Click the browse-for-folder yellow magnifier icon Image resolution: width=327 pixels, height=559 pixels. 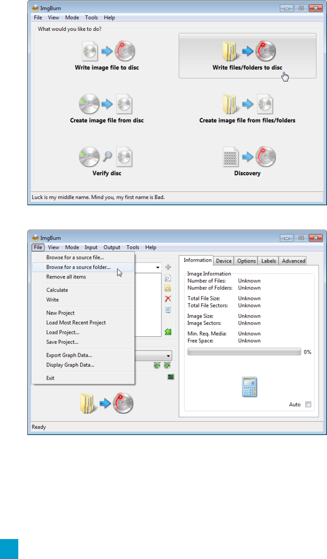coord(168,288)
